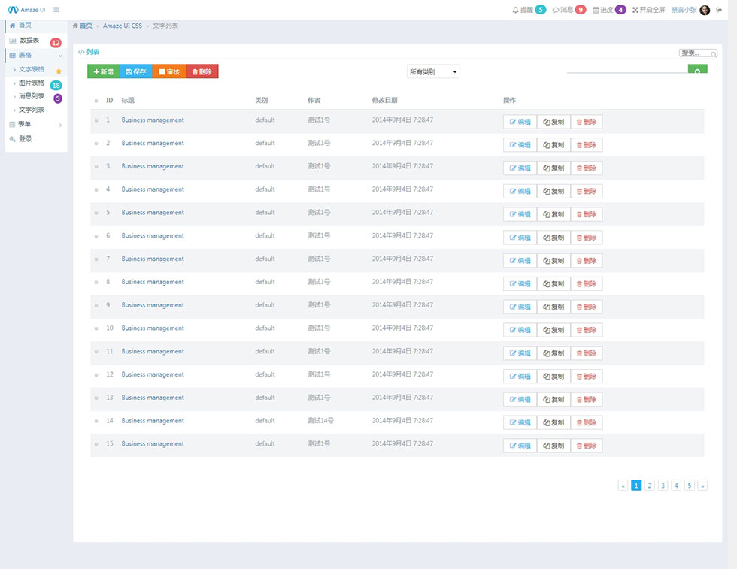737x569 pixels.
Task: Open 图片表格 in the sidebar submenu
Action: pyautogui.click(x=31, y=83)
